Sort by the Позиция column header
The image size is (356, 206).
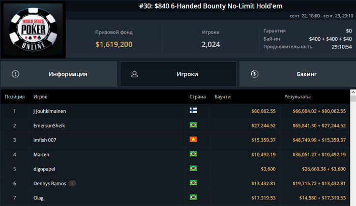[x=15, y=97]
